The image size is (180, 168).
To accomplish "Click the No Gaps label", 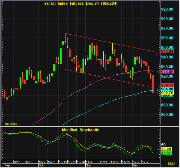I will 11,124.
